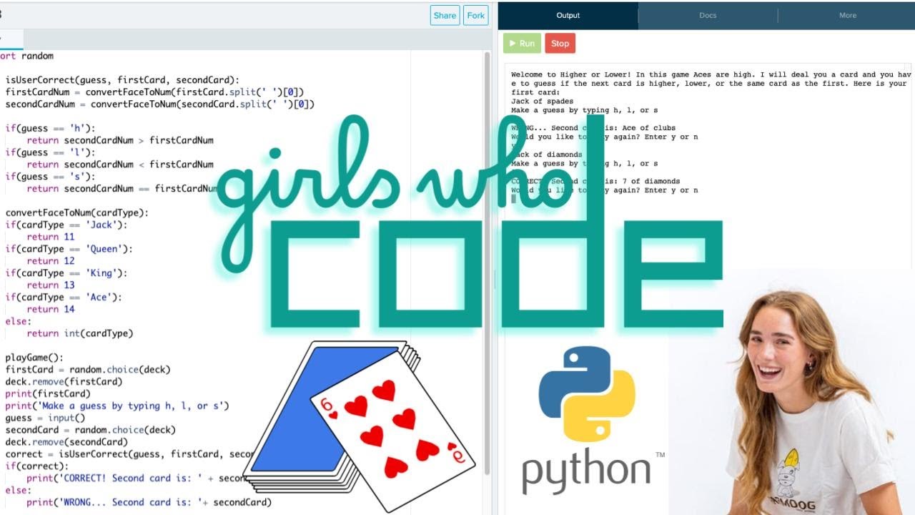915x515 pixels.
Task: Click the print 'WRONG... Second card is' code line
Action: (149, 502)
